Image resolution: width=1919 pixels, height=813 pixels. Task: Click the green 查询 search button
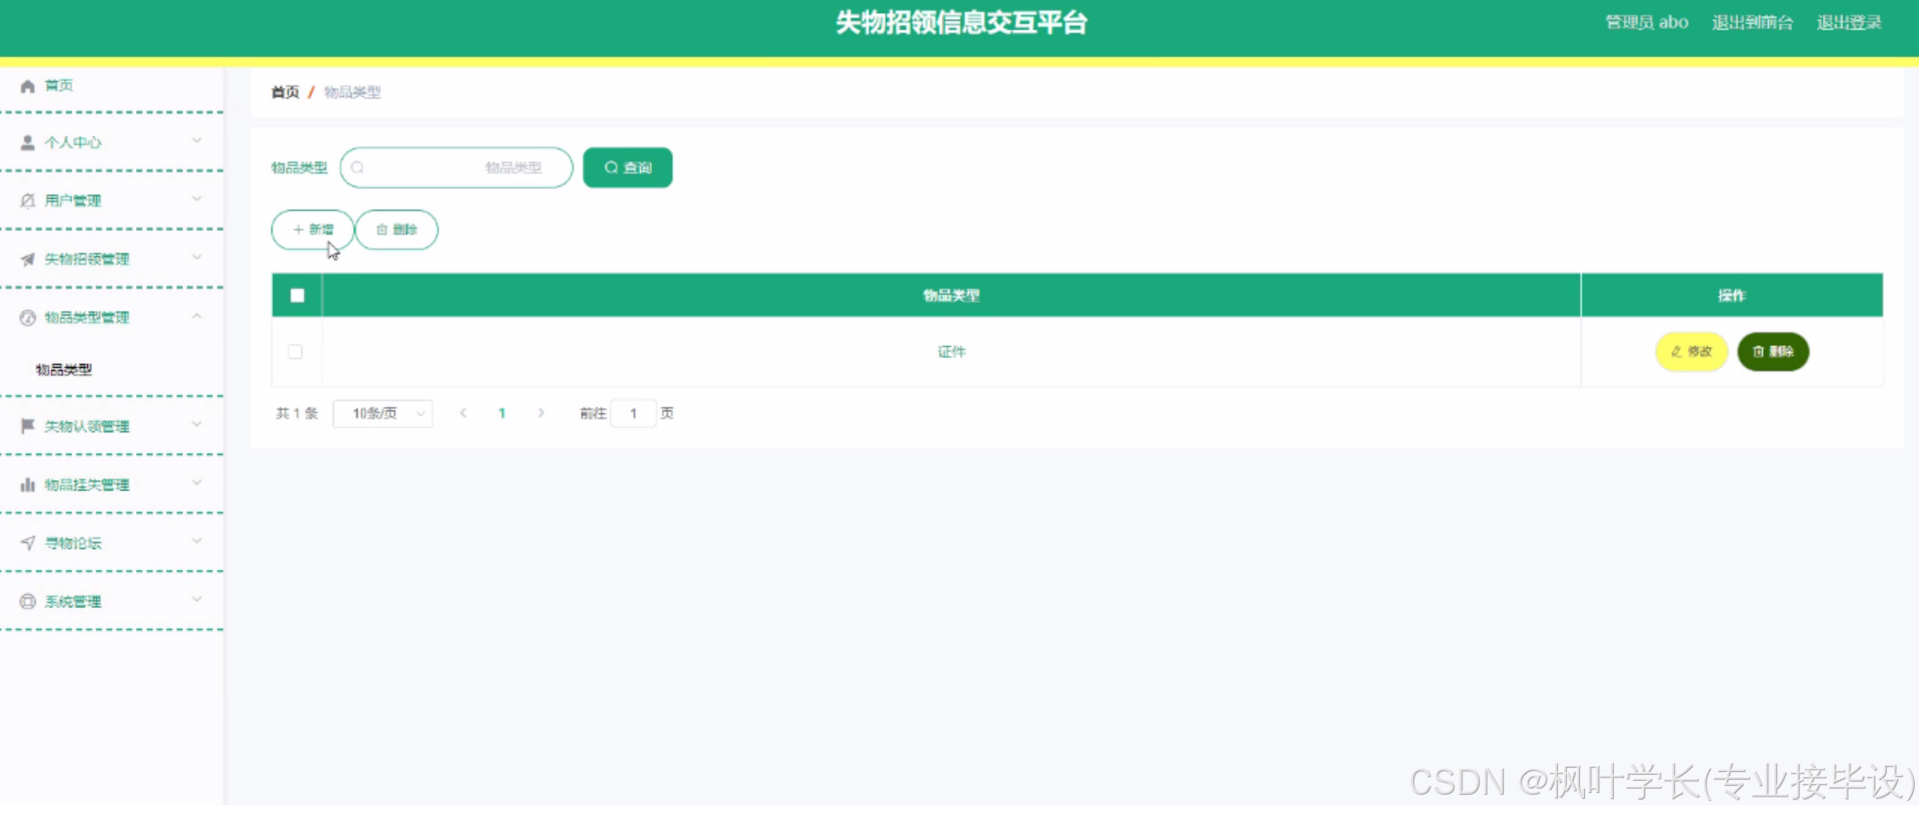628,167
